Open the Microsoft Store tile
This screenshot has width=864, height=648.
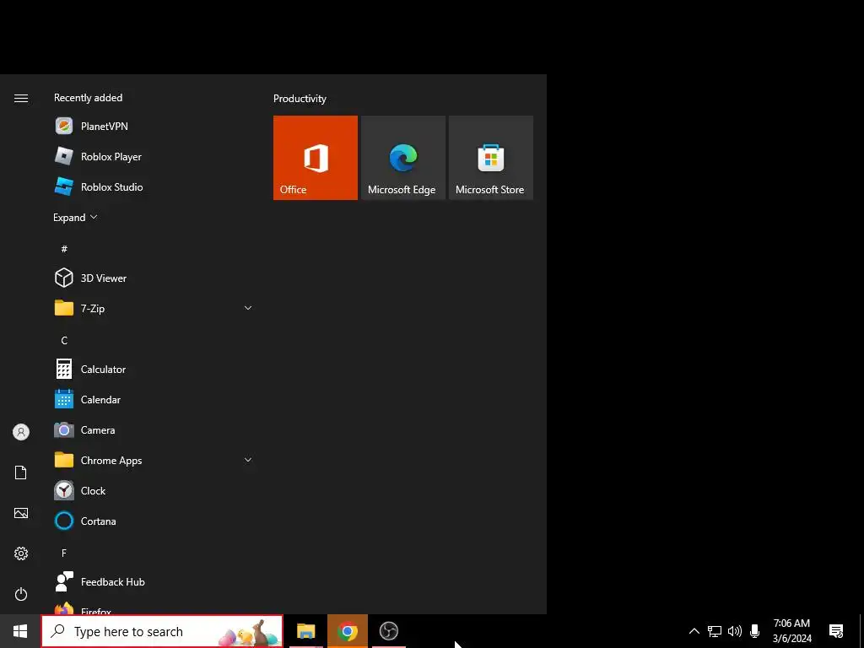[491, 158]
